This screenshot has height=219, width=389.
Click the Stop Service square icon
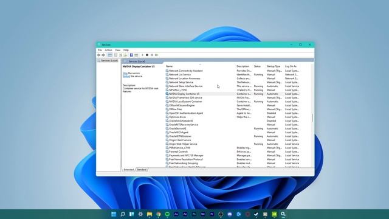(x=147, y=55)
